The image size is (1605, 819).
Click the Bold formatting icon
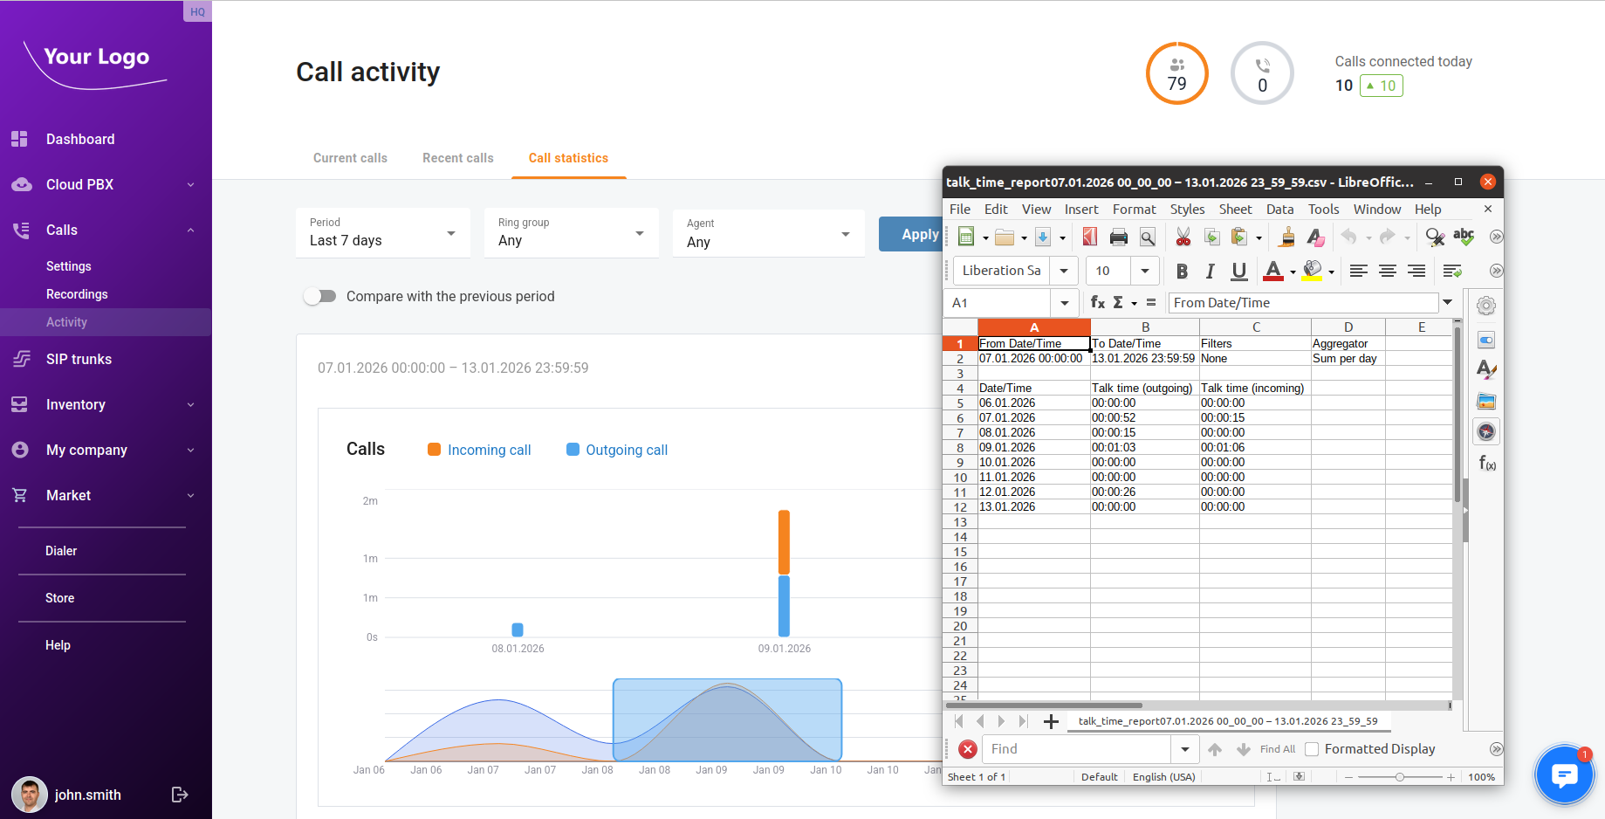click(1182, 272)
